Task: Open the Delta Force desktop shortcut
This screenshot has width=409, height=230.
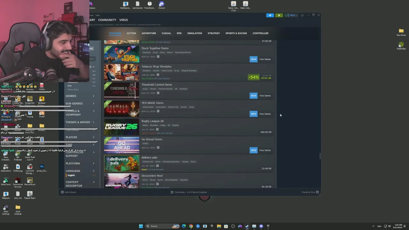Action: tap(6, 181)
